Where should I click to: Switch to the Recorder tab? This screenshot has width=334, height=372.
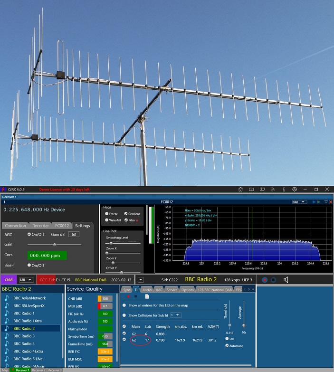(40, 226)
